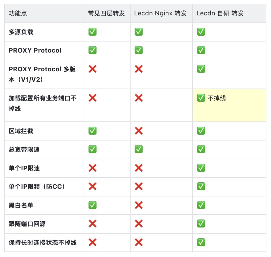The height and width of the screenshot is (257, 271).
Task: Click the 区域拦截 row label
Action: [21, 131]
